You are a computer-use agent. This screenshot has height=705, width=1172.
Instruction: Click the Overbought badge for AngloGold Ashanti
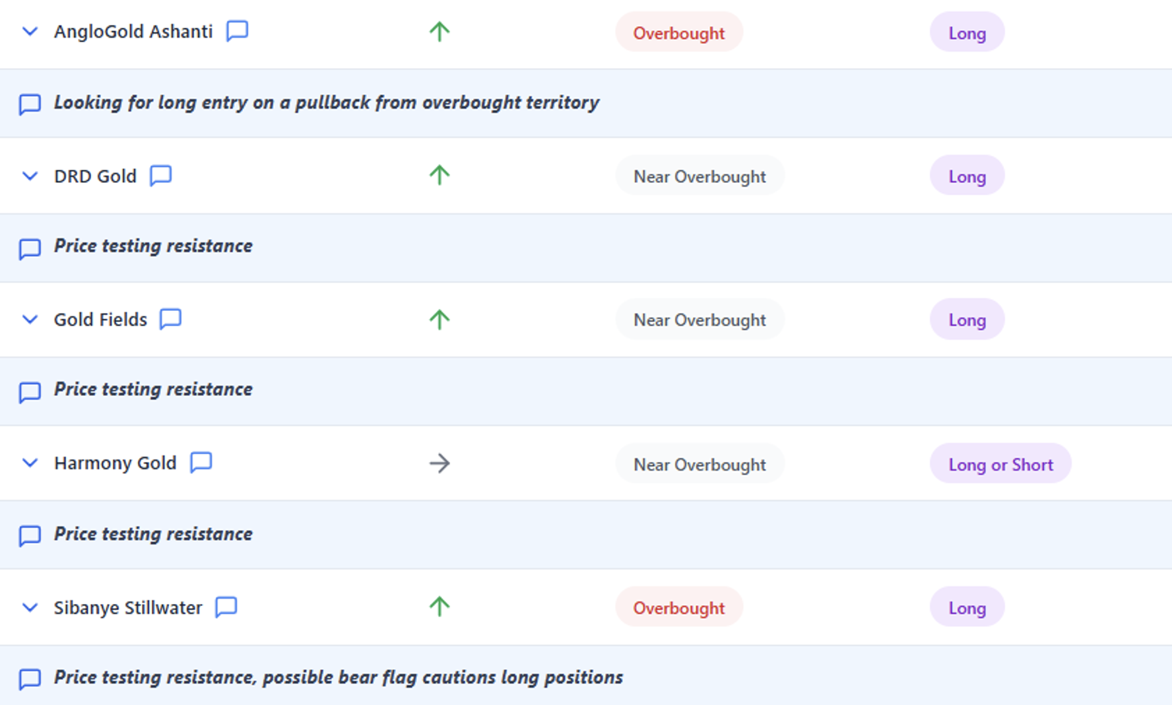tap(678, 32)
